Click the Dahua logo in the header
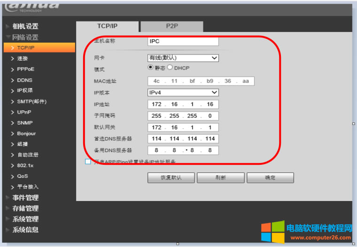 pyautogui.click(x=32, y=7)
